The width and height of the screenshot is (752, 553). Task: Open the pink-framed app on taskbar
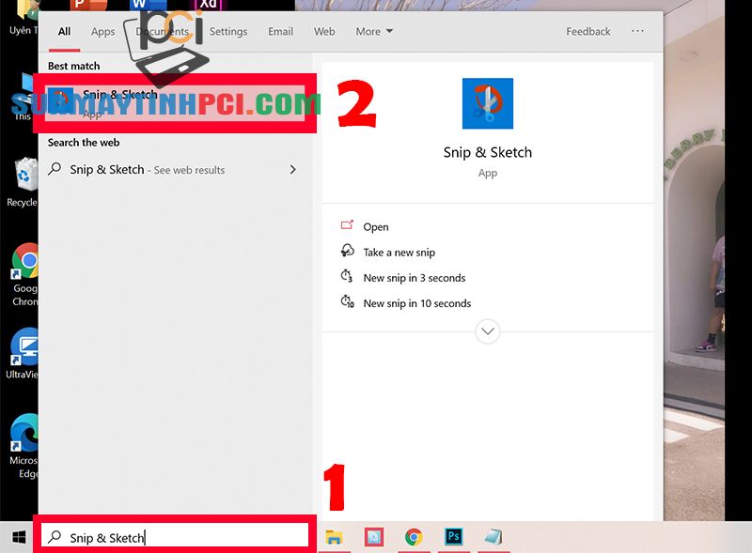374,537
